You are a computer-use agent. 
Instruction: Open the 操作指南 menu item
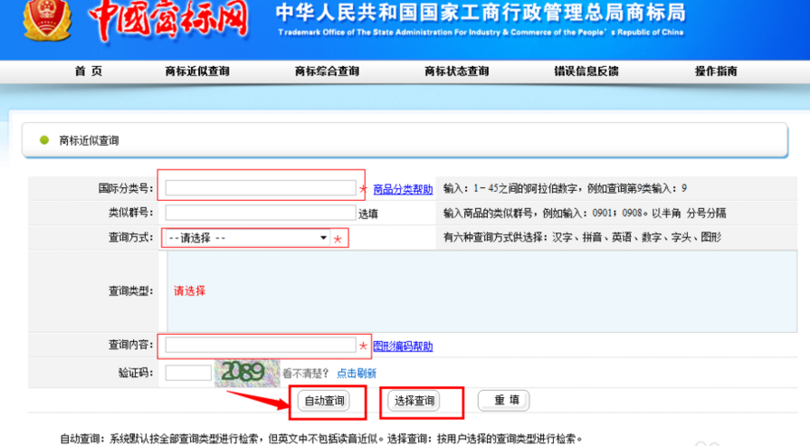(716, 71)
